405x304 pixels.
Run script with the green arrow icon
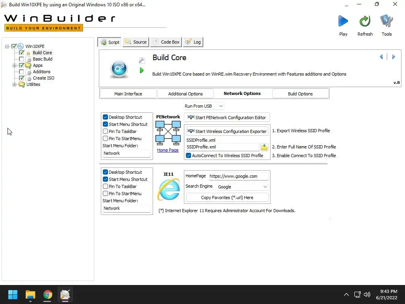tap(142, 70)
